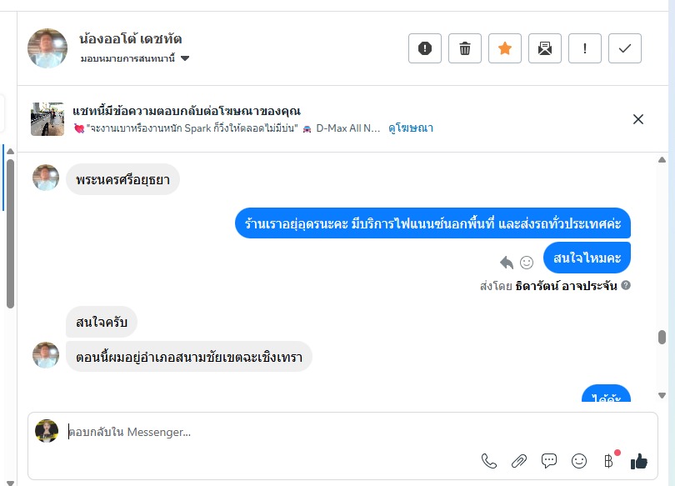Open contact name น้องออโต้ เดชทัต profile

[131, 38]
